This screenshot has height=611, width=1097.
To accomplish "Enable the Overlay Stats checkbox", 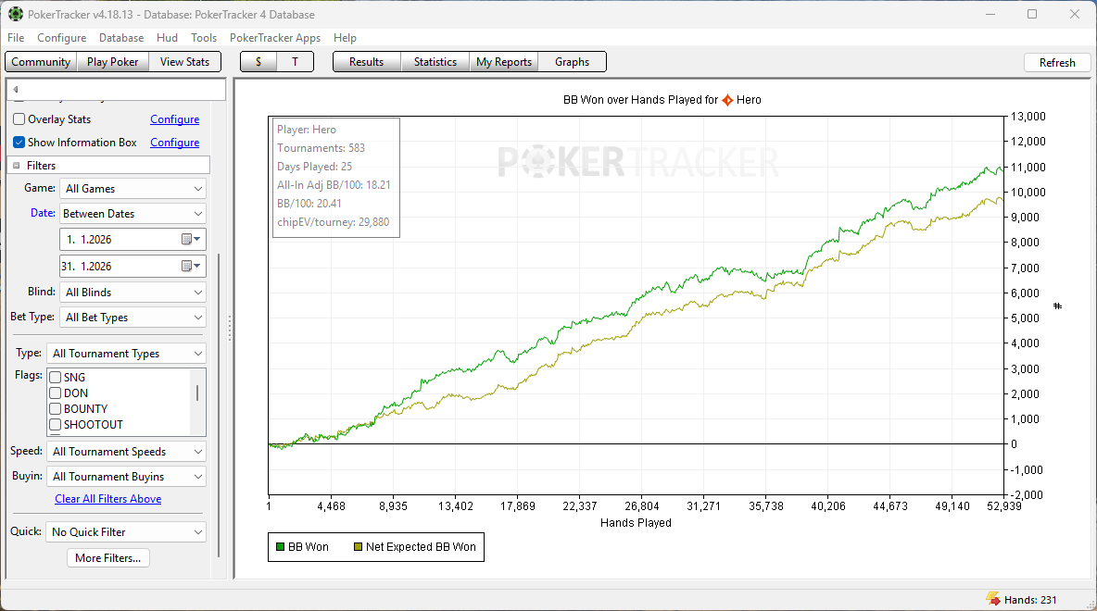I will click(x=19, y=119).
